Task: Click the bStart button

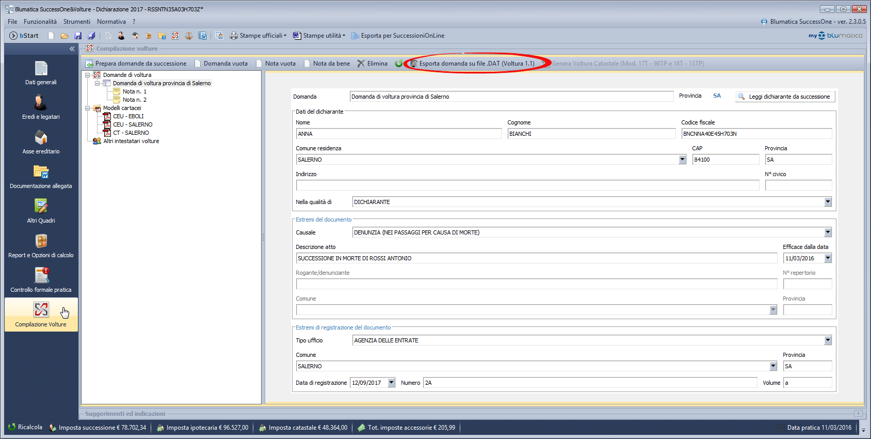Action: coord(24,36)
